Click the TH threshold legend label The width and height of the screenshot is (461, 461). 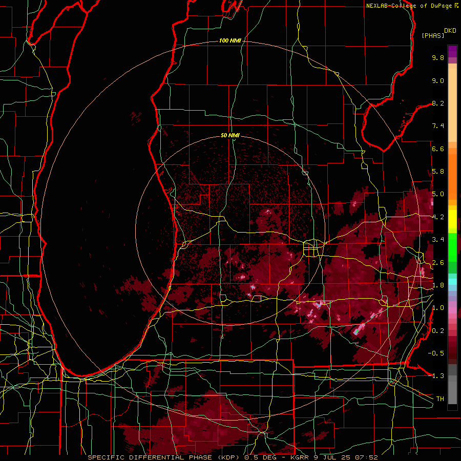(440, 399)
